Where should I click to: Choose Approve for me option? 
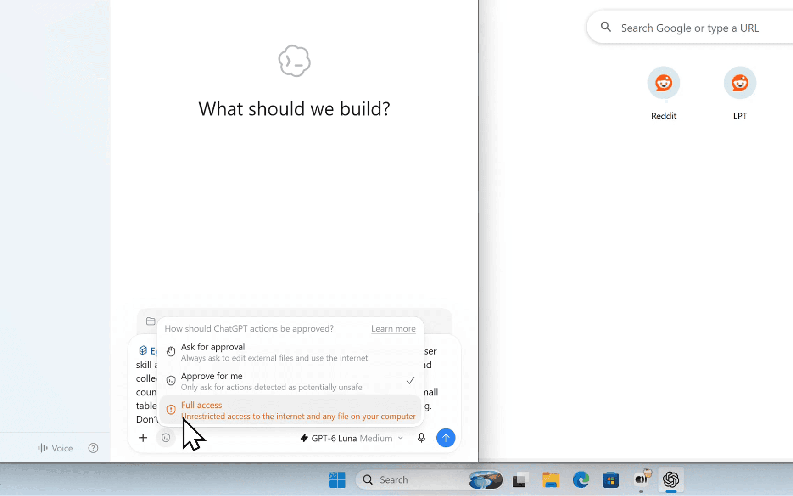290,381
